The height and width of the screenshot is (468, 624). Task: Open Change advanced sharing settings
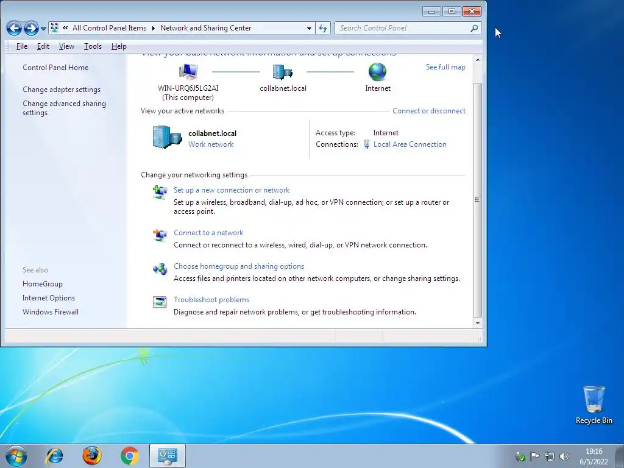click(64, 108)
